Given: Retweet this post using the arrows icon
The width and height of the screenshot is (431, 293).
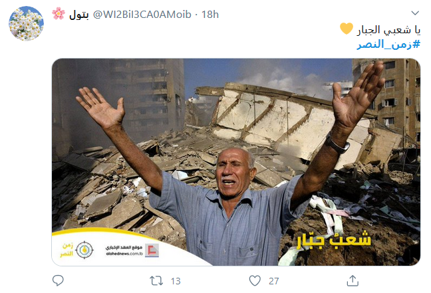Looking at the screenshot, I should click(156, 281).
